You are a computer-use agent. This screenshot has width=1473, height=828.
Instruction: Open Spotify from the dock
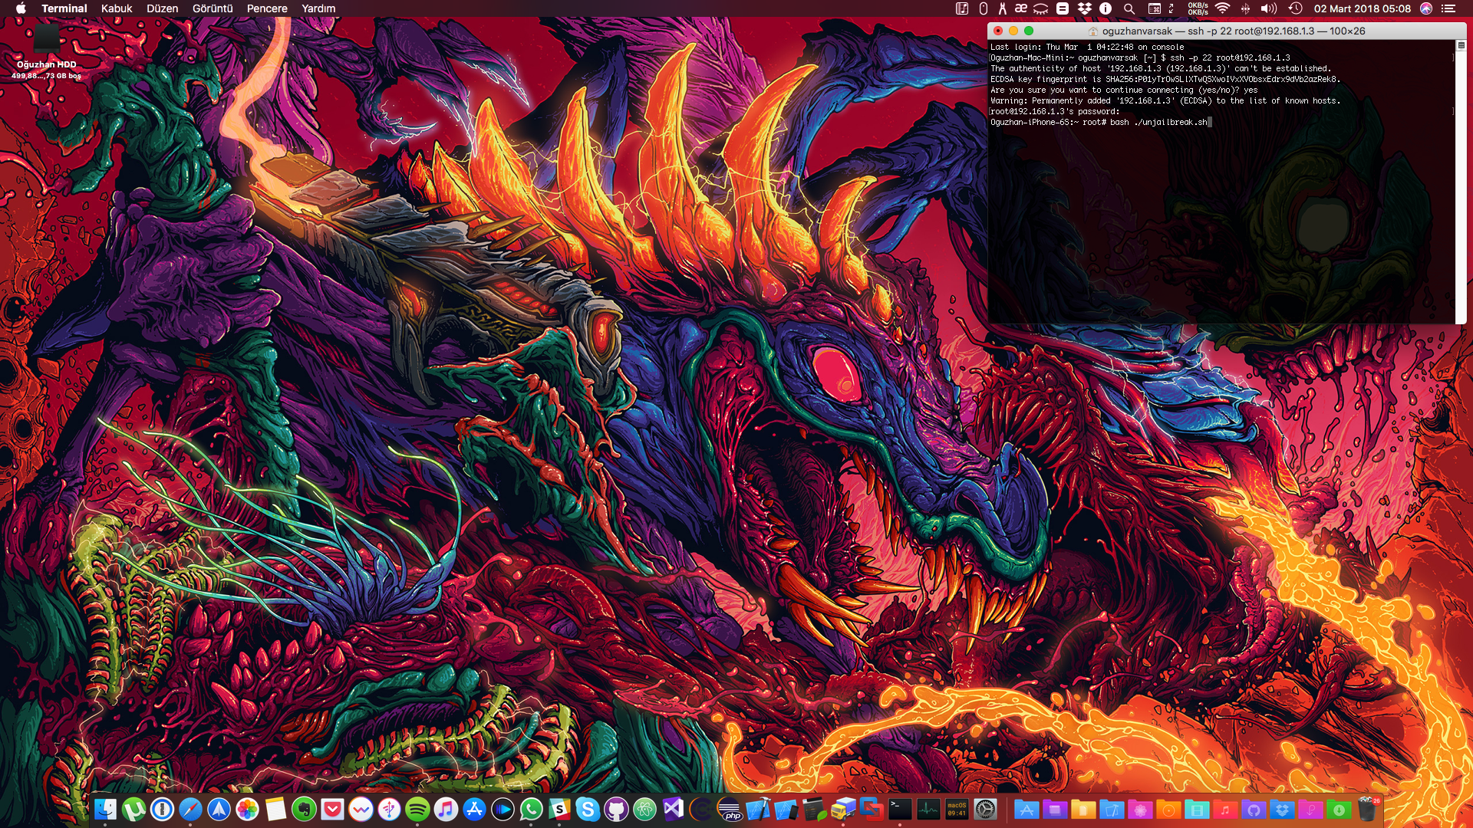[417, 809]
